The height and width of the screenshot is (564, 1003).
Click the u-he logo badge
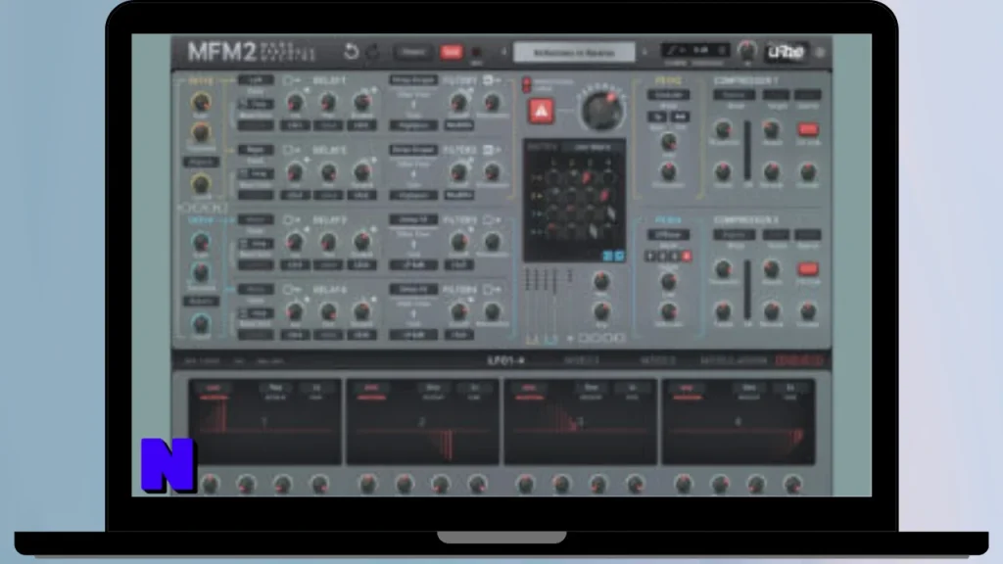pyautogui.click(x=786, y=53)
